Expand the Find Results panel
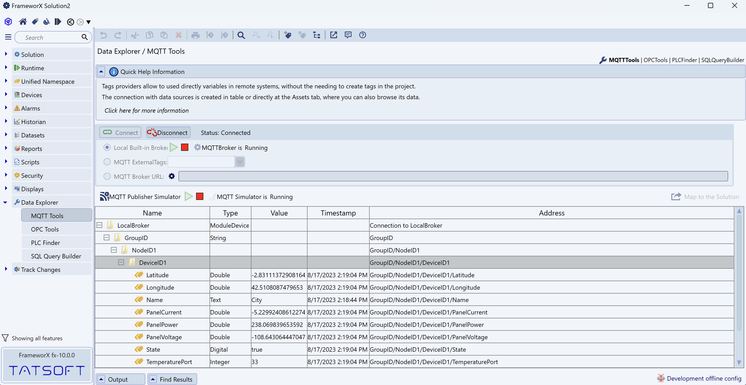 click(x=153, y=379)
